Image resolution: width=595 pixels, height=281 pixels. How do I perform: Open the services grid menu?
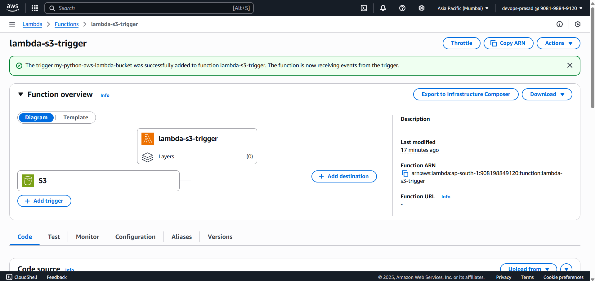[x=34, y=8]
